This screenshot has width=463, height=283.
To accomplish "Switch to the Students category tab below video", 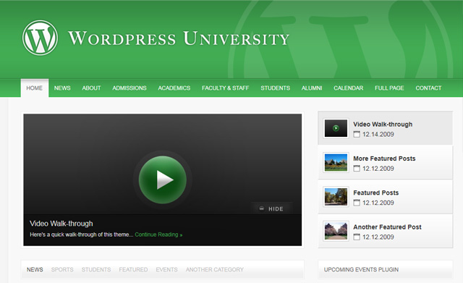I will pyautogui.click(x=96, y=270).
